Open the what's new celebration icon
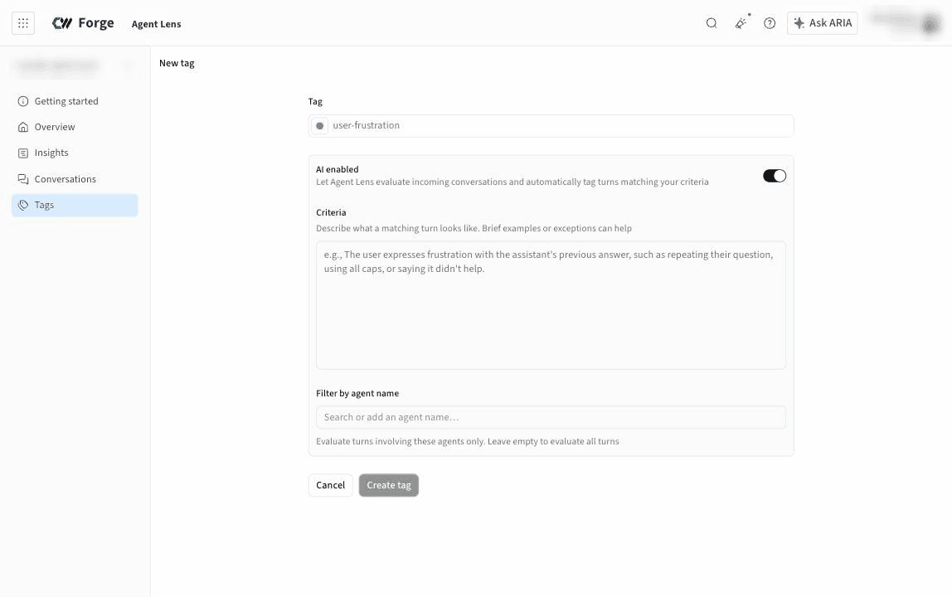Screen dimensions: 952x597 point(741,23)
